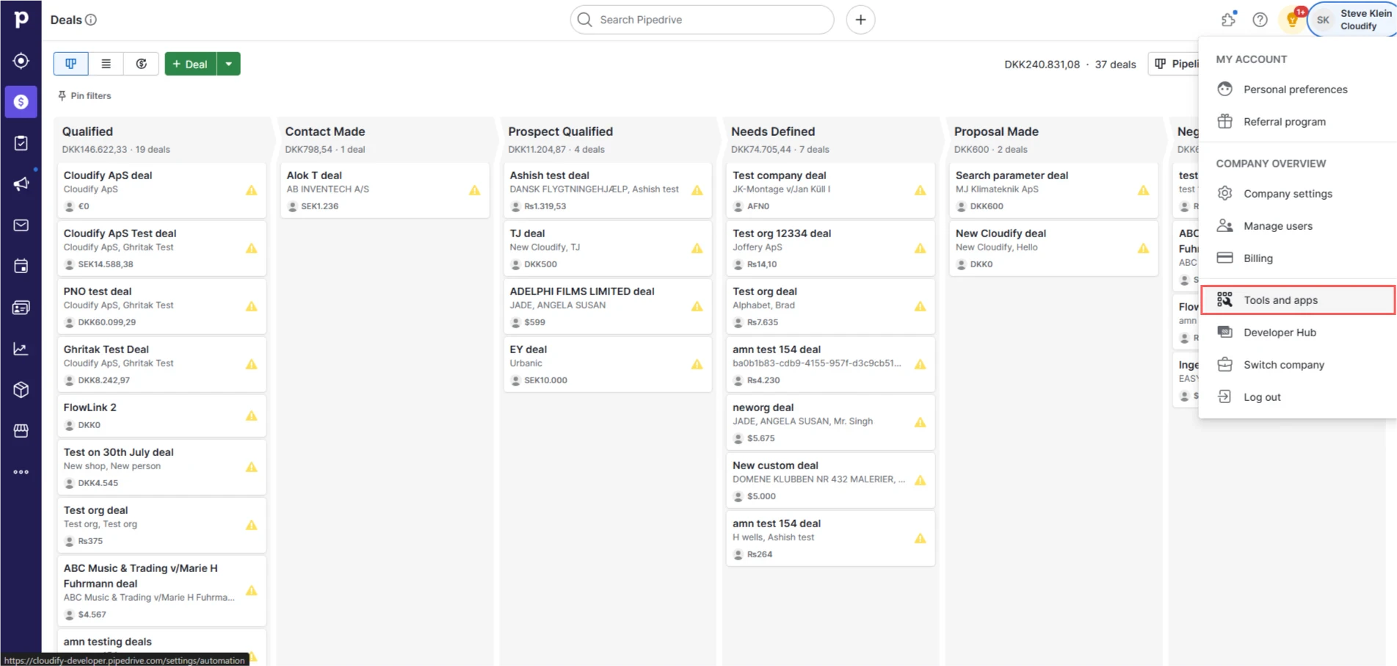Open the help question mark icon
The width and height of the screenshot is (1397, 666).
(x=1260, y=20)
